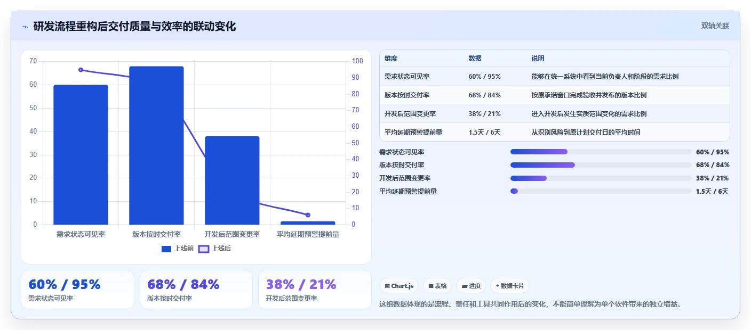751x330 pixels.
Task: Click the 平均延期预警提前量 x-axis label
Action: [x=308, y=234]
